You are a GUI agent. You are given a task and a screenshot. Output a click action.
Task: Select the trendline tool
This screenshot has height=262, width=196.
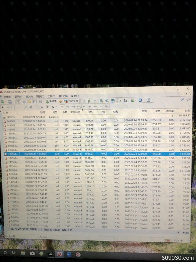(x=26, y=107)
